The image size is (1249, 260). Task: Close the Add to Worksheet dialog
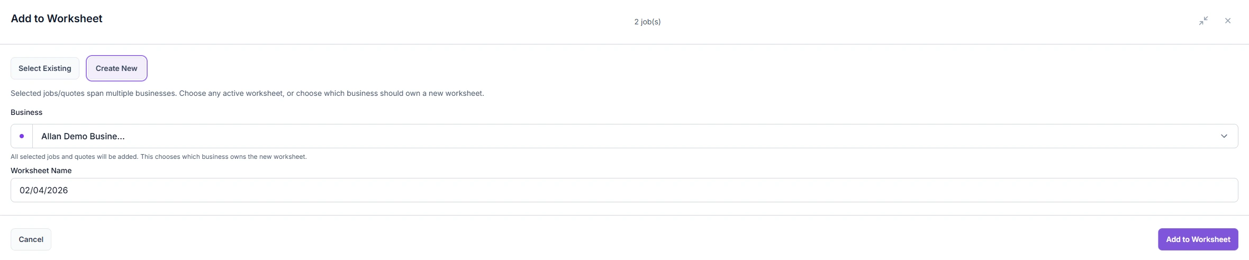tap(1228, 21)
